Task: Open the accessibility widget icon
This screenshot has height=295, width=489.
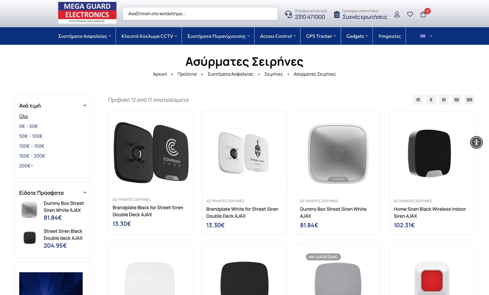Action: click(x=476, y=142)
